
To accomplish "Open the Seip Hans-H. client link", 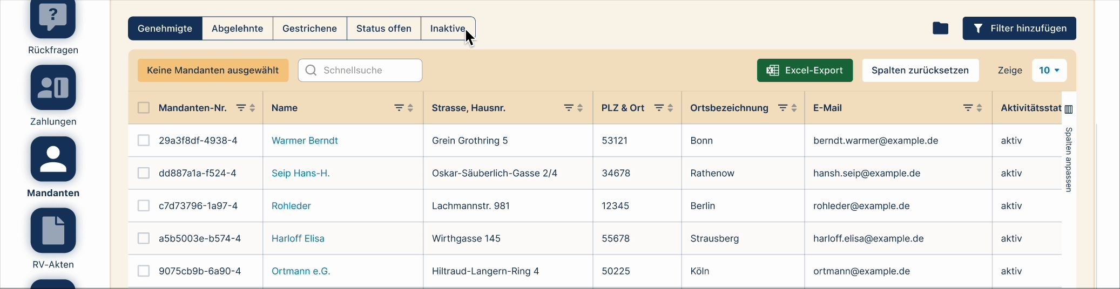I will click(x=300, y=173).
